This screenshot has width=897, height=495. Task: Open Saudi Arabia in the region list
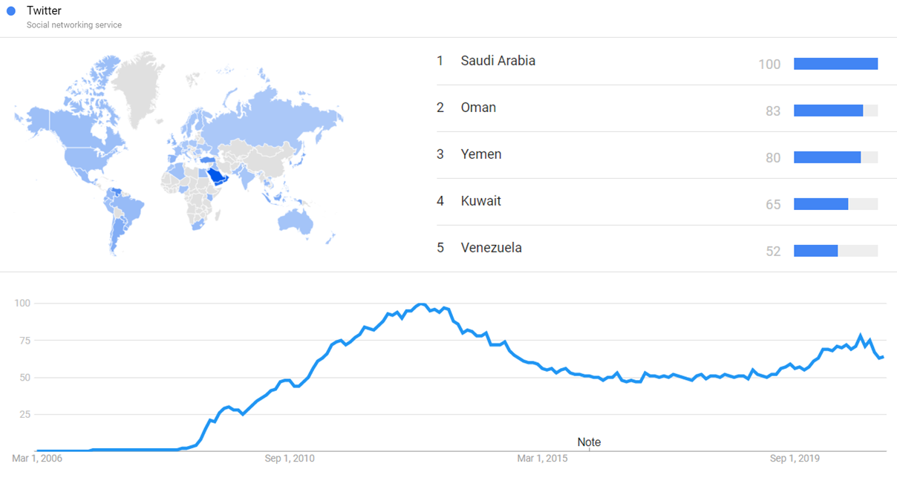pos(498,61)
